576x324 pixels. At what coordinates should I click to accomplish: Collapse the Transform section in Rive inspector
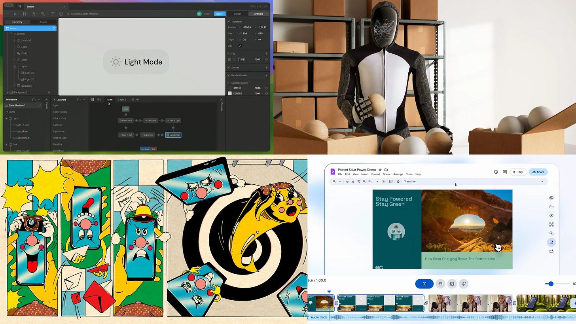(229, 22)
